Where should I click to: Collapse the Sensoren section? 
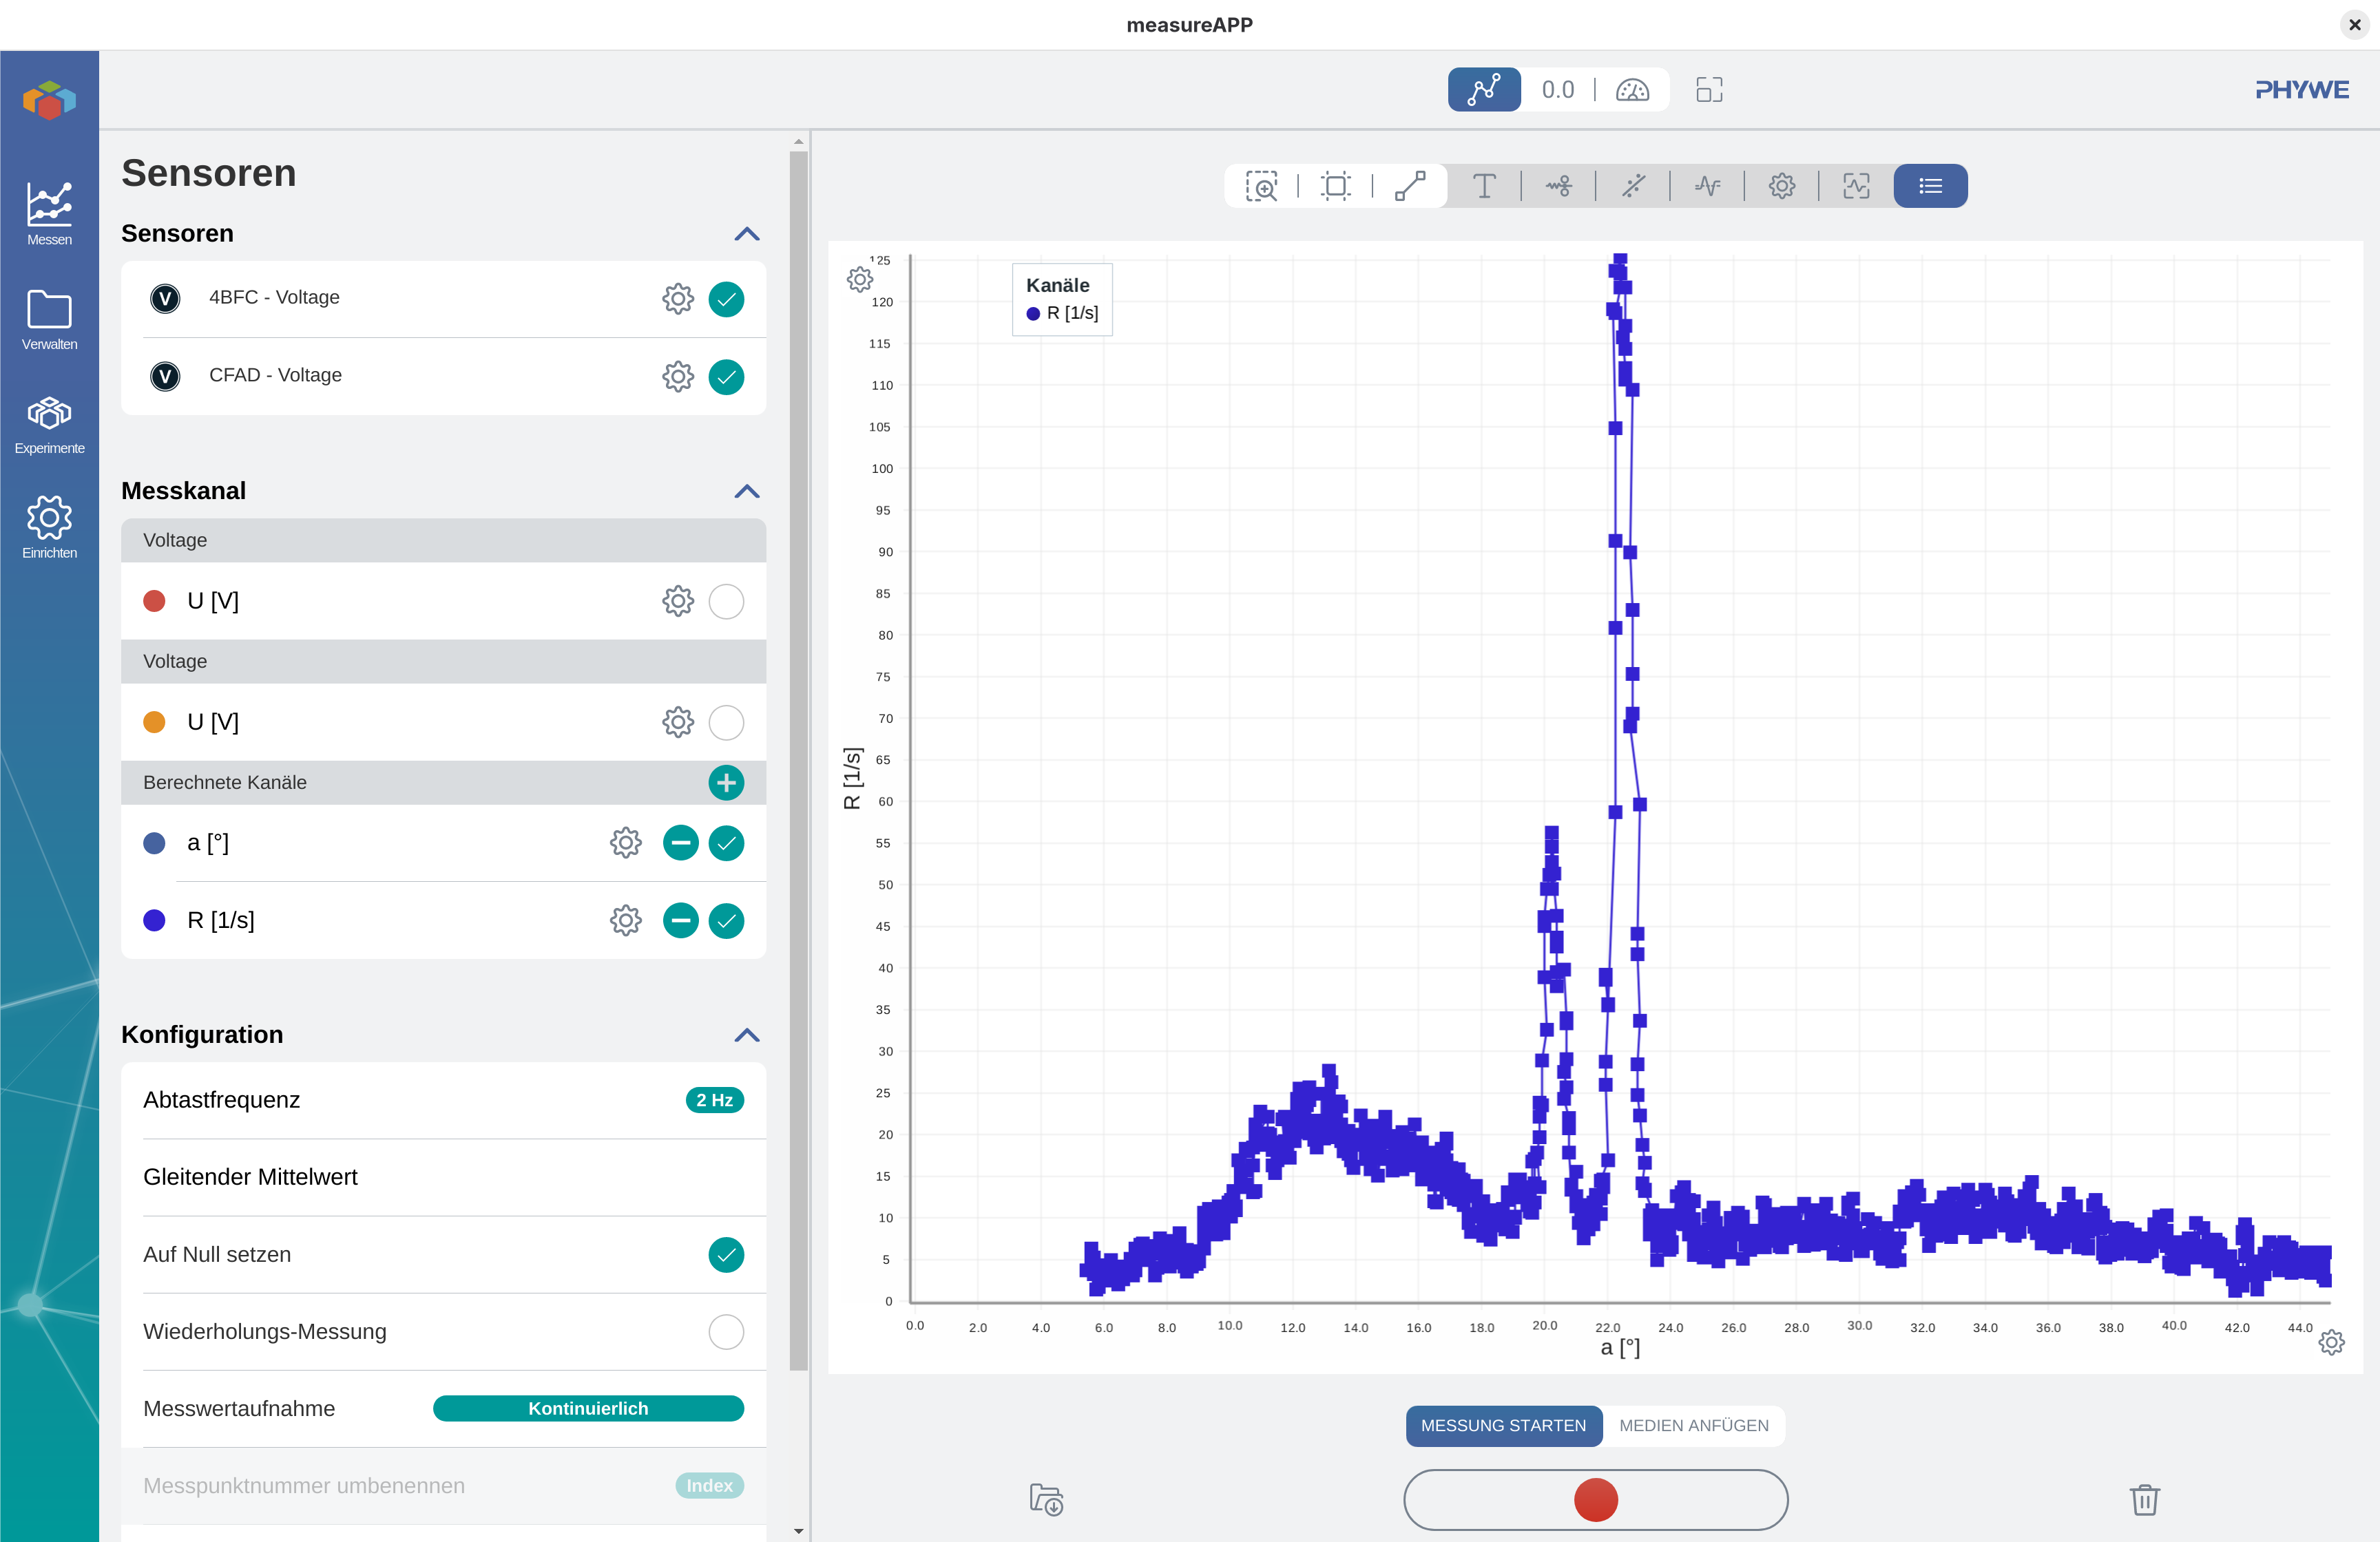click(x=747, y=234)
